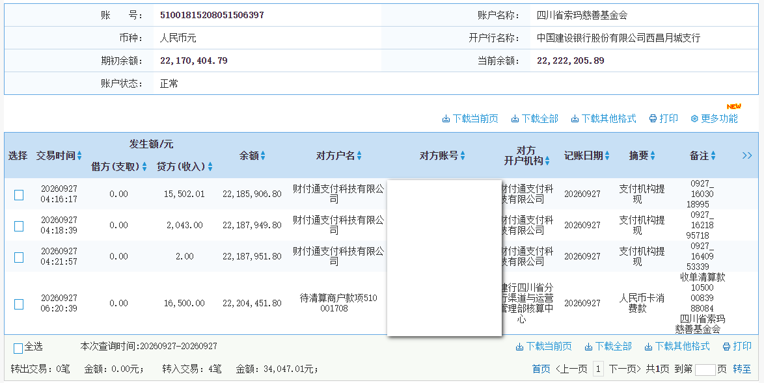
Task: Sort by balance (余额) arrows
Action: (x=263, y=155)
